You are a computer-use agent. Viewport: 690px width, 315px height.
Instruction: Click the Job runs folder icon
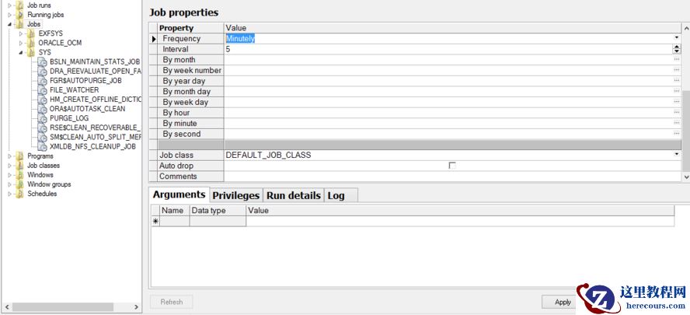pos(19,5)
